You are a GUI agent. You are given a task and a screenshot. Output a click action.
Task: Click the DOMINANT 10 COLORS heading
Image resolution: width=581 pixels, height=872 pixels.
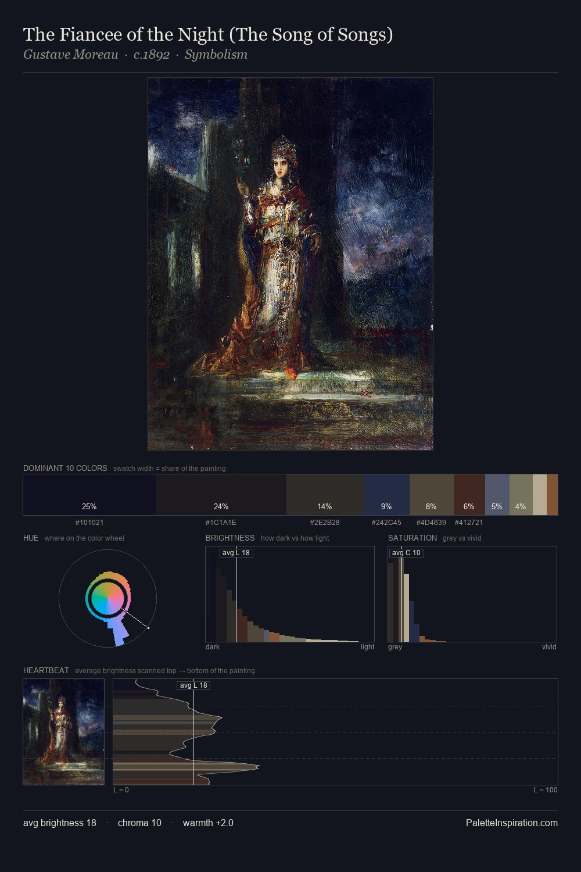65,468
